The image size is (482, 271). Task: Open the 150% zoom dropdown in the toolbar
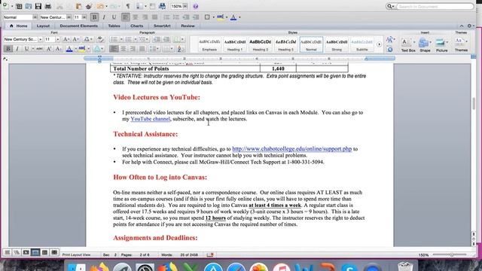coord(185,6)
